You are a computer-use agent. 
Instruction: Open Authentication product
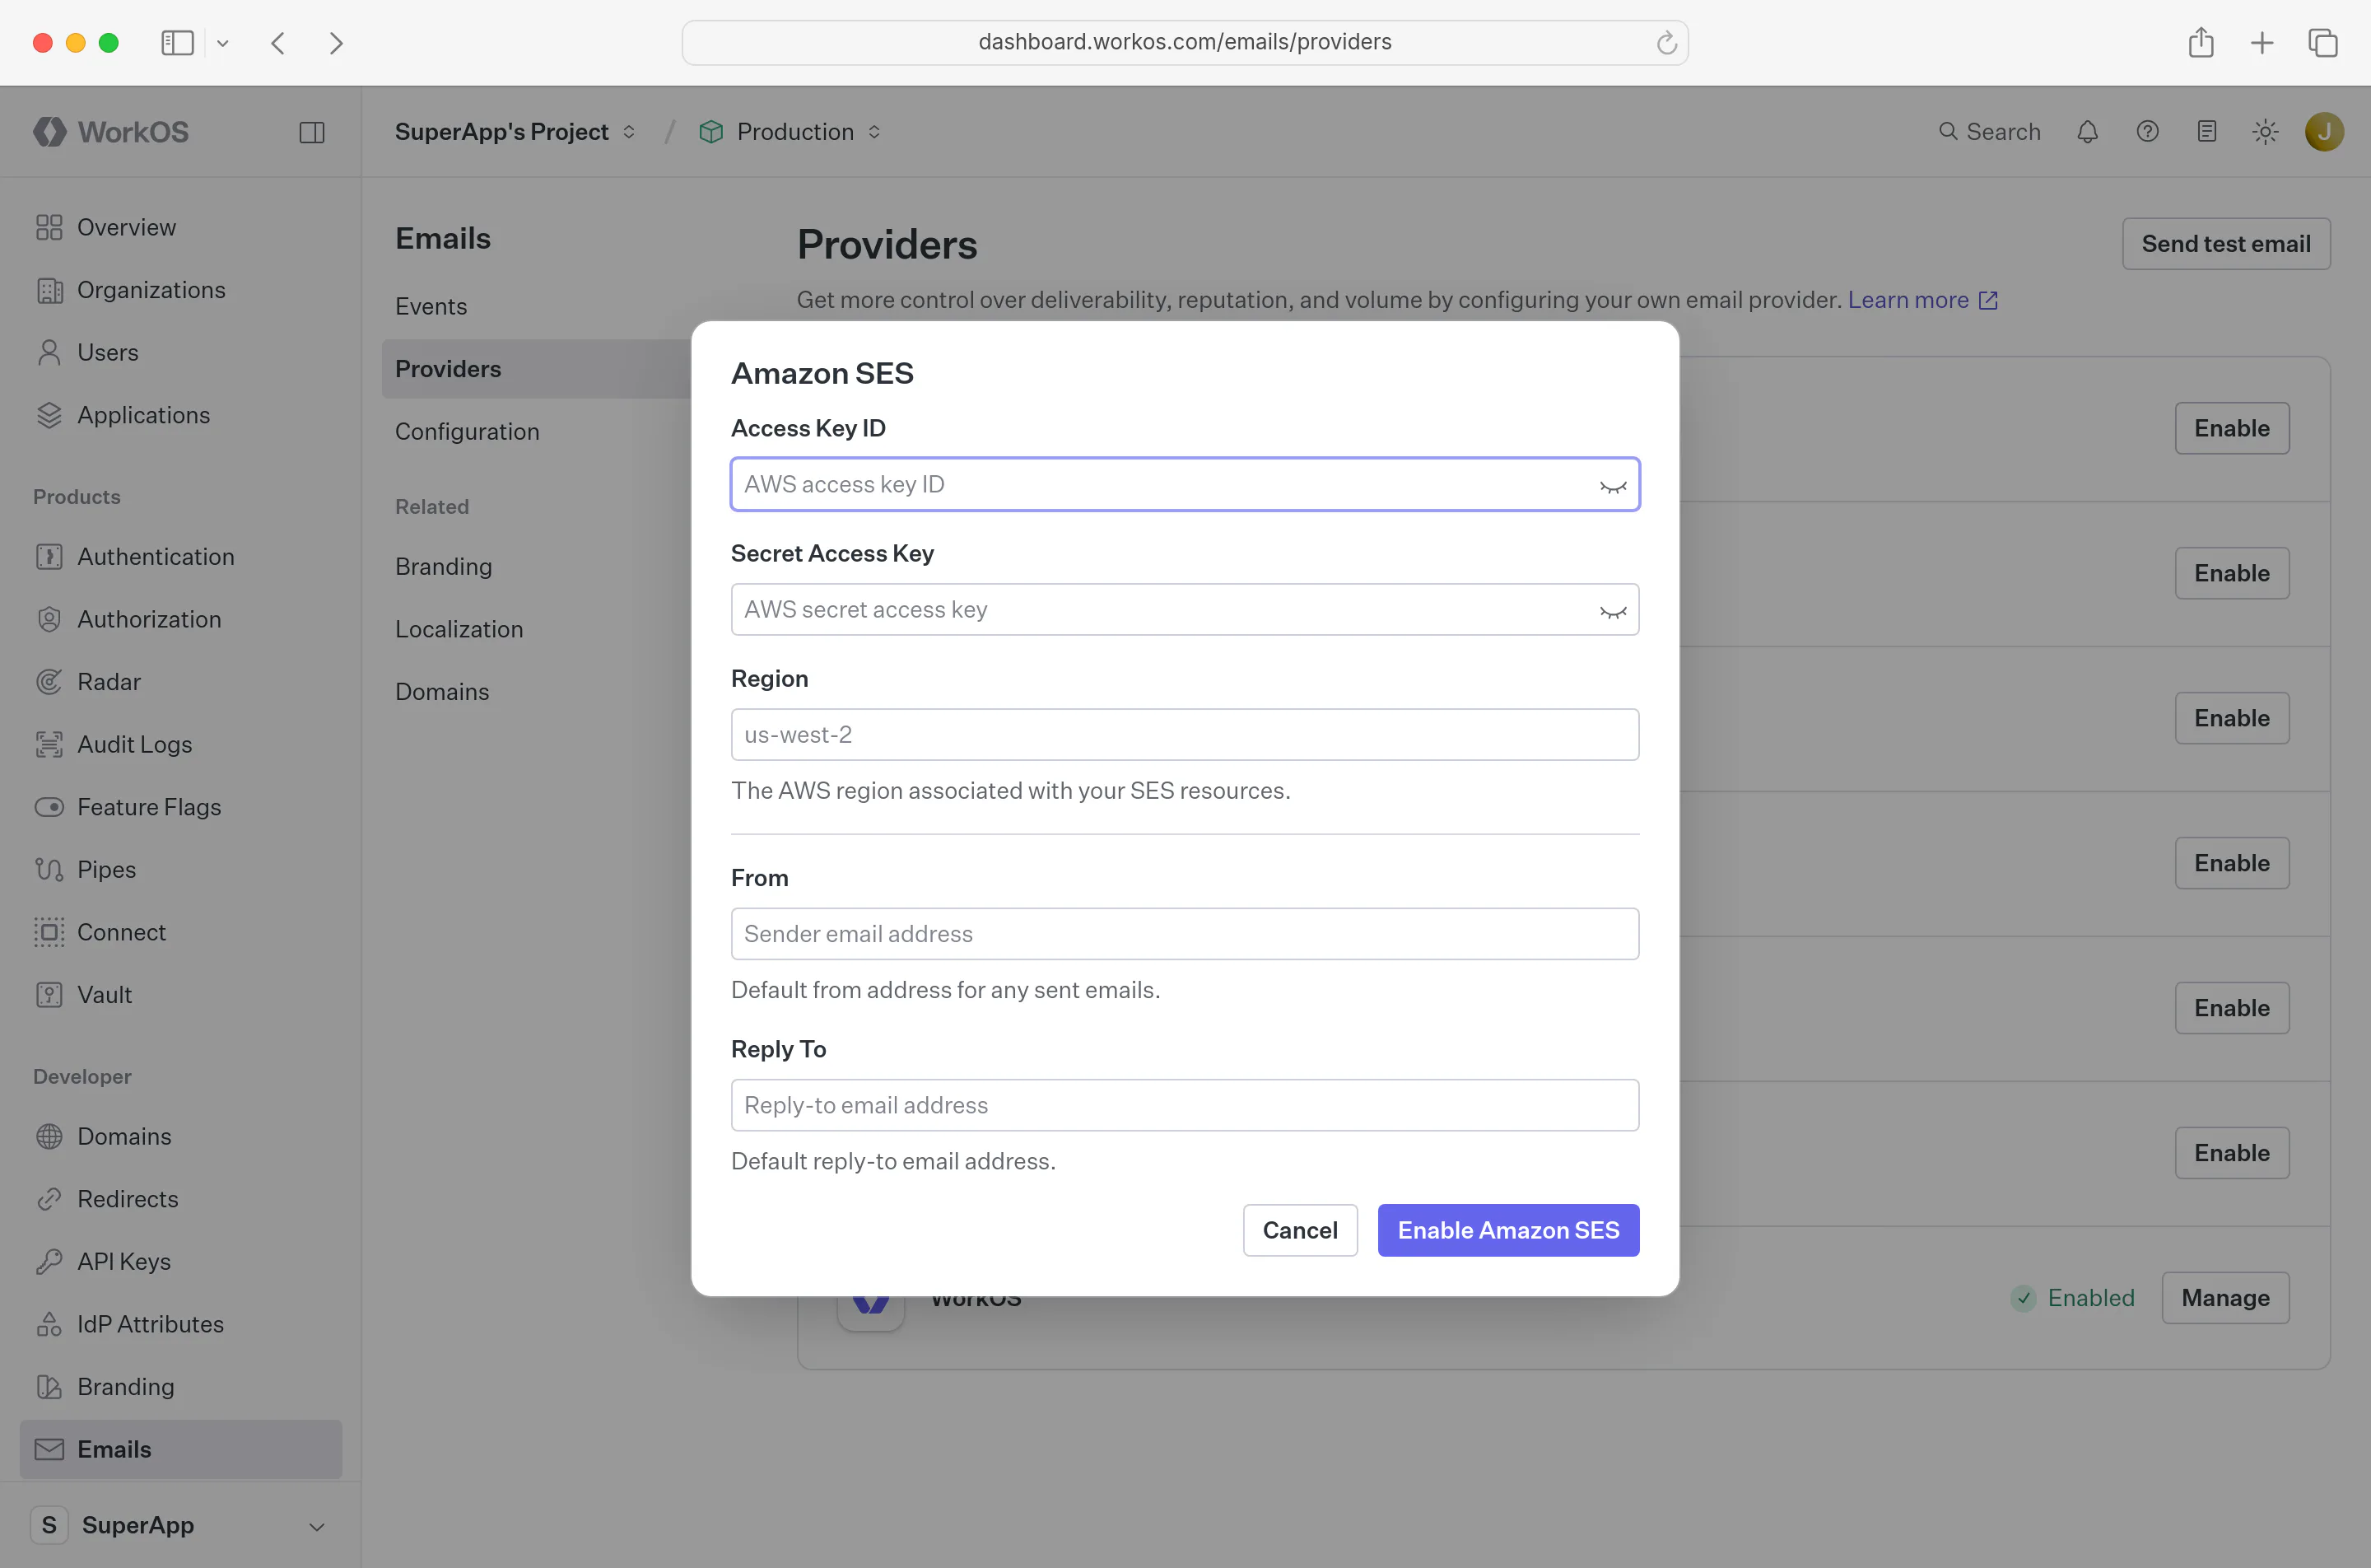click(x=181, y=557)
